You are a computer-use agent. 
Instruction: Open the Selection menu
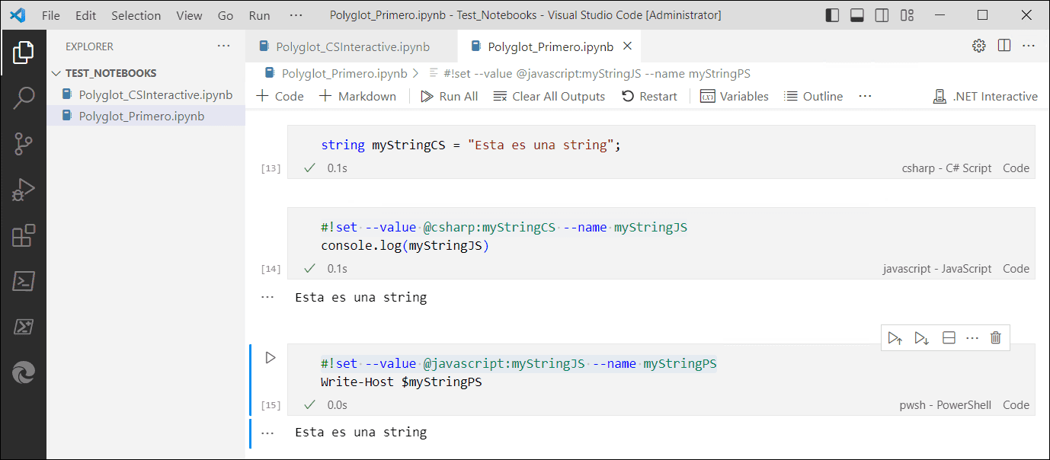[x=136, y=15]
